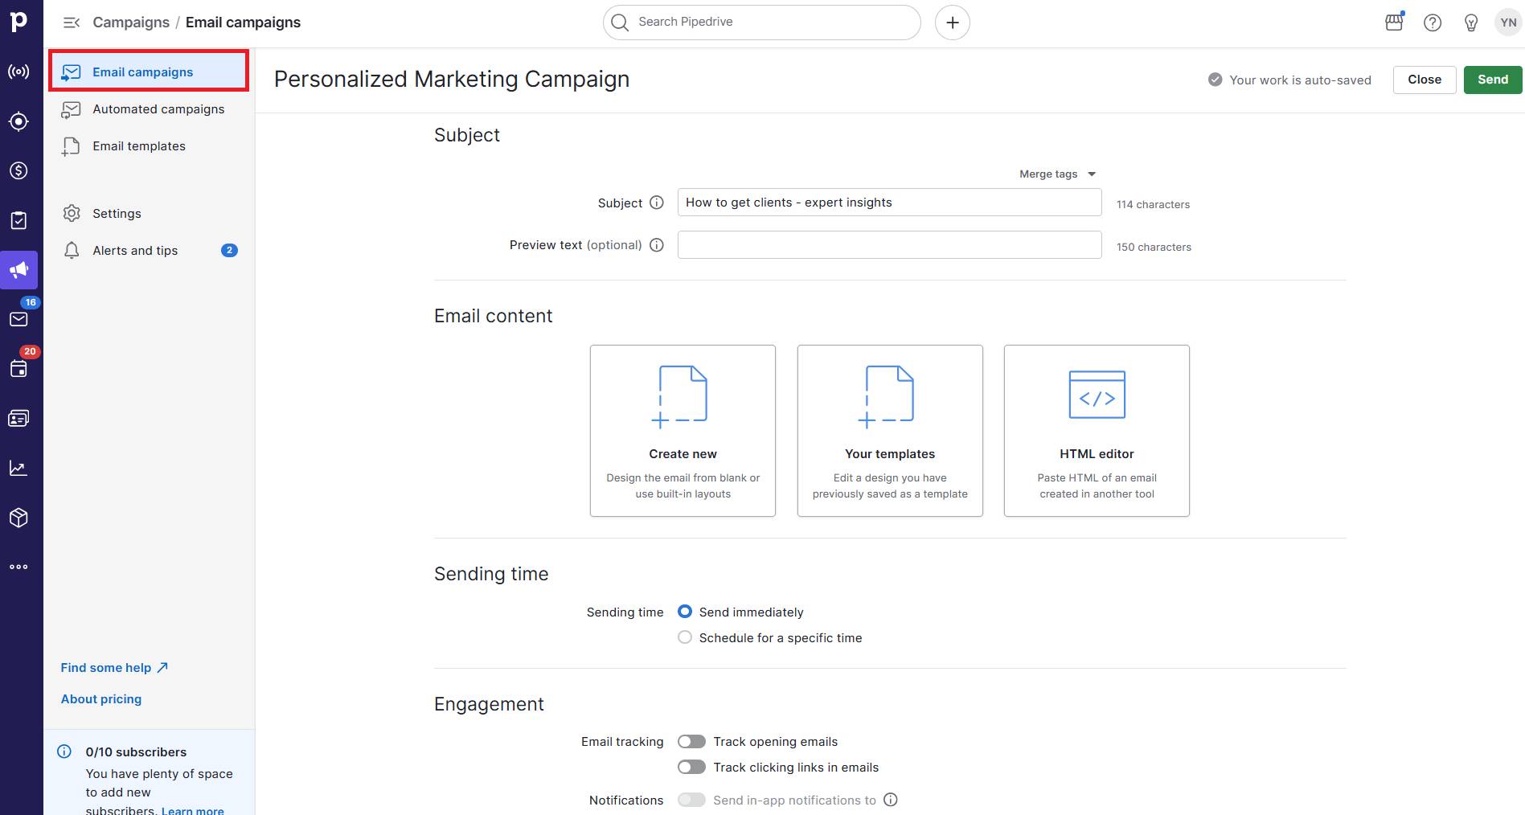View the Insights statistics chart icon
Image resolution: width=1525 pixels, height=815 pixels.
click(19, 468)
